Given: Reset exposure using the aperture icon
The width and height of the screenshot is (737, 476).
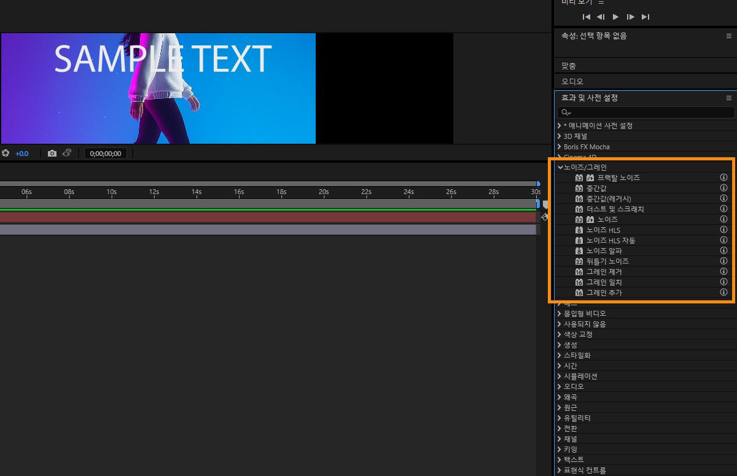Looking at the screenshot, I should tap(6, 154).
